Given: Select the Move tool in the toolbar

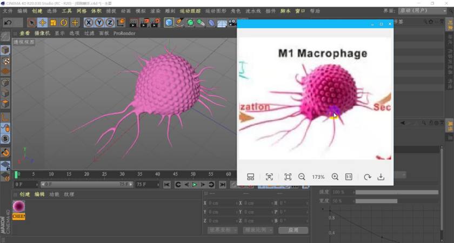Looking at the screenshot, I should (x=42, y=23).
